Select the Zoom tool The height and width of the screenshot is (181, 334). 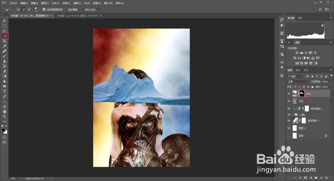pyautogui.click(x=4, y=116)
